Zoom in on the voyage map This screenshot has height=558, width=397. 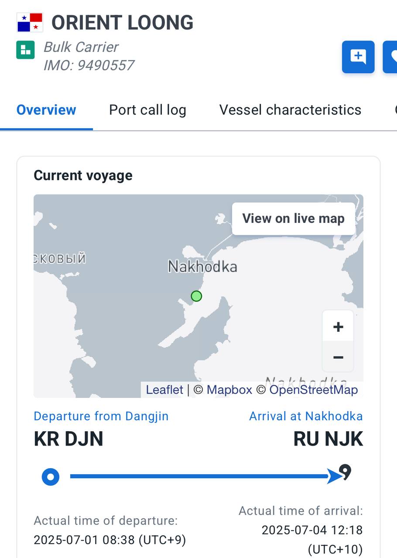coord(338,327)
